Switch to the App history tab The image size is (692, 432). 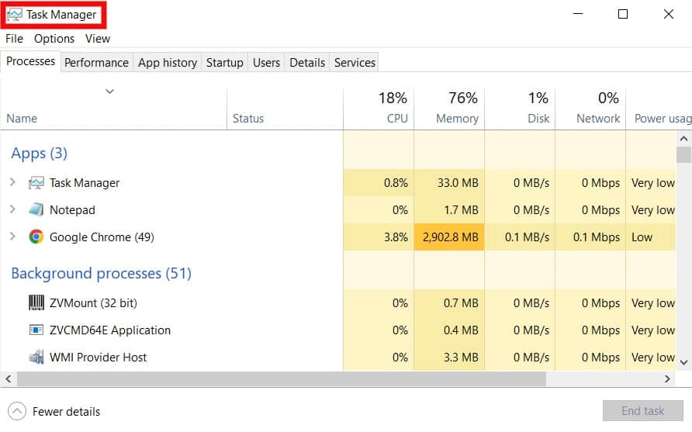pyautogui.click(x=168, y=63)
